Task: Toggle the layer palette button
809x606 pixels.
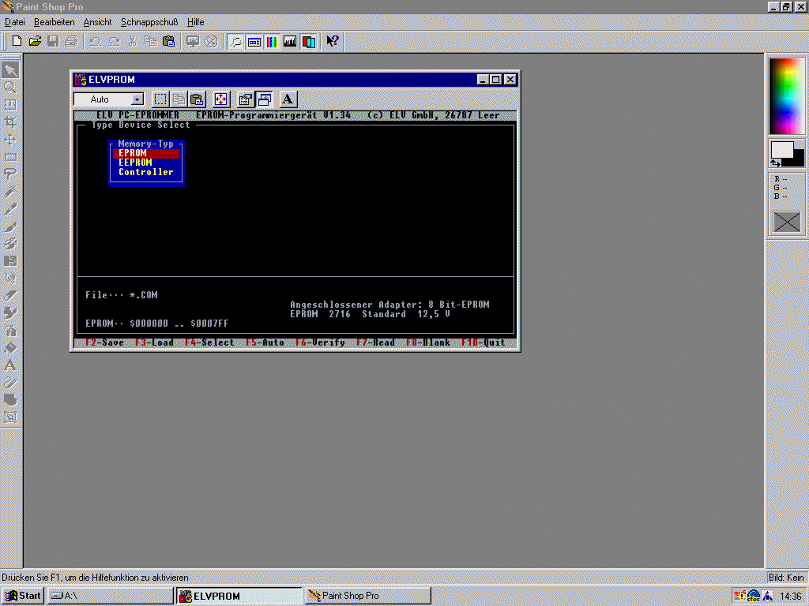Action: click(x=309, y=41)
